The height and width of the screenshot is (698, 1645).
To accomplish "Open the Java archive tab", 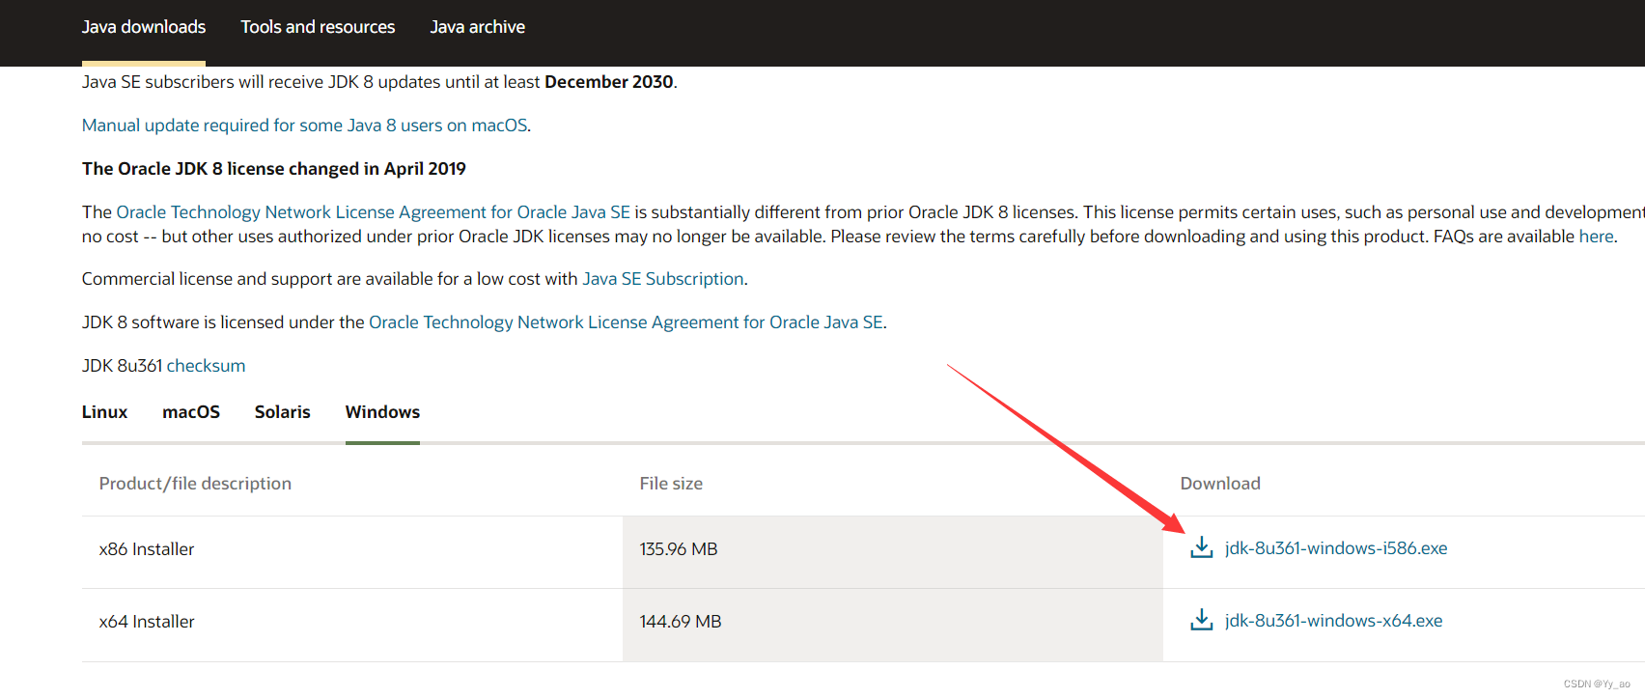I will (x=478, y=27).
